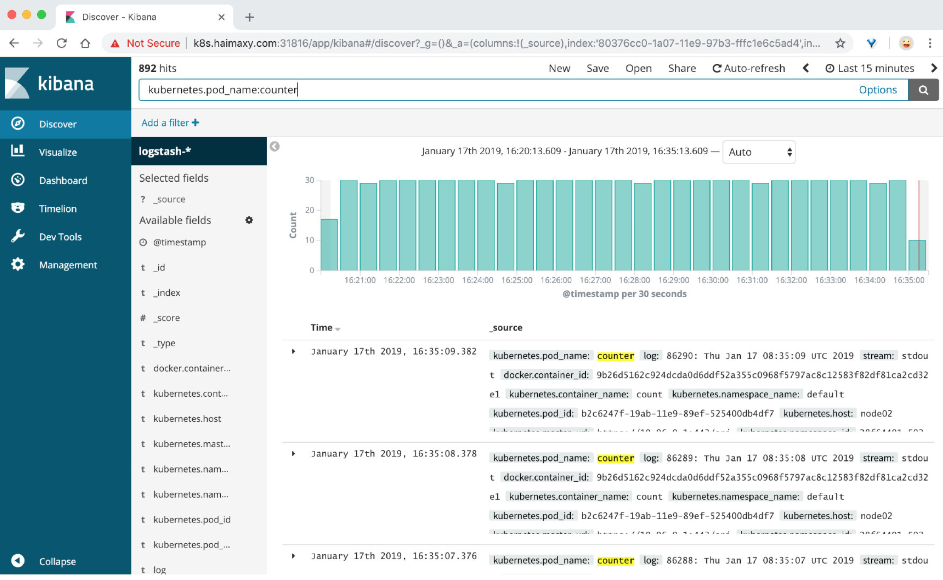Screen dimensions: 943x580
Task: Open the Management section
Action: [68, 265]
